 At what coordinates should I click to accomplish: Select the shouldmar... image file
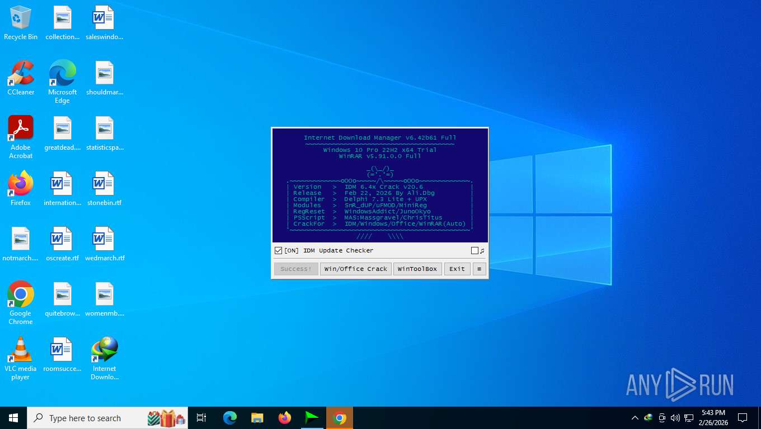[105, 78]
